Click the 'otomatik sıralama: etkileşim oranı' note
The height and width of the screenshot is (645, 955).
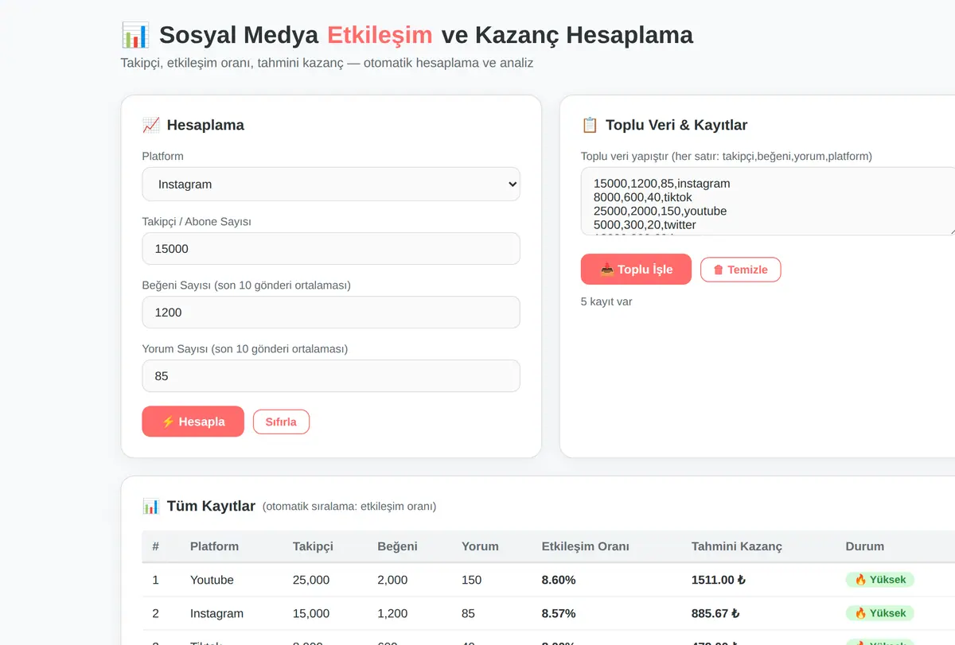coord(349,507)
